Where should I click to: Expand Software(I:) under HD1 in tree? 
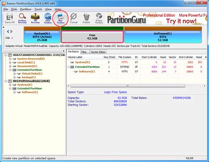[15, 92]
